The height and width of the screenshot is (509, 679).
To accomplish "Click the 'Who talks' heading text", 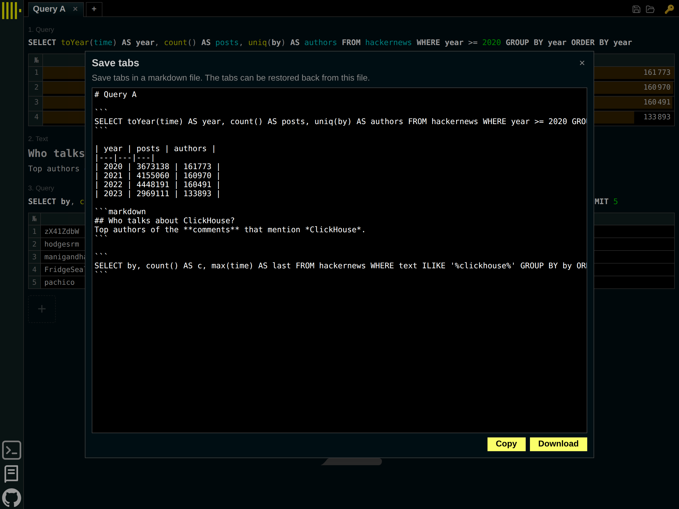I will point(56,153).
